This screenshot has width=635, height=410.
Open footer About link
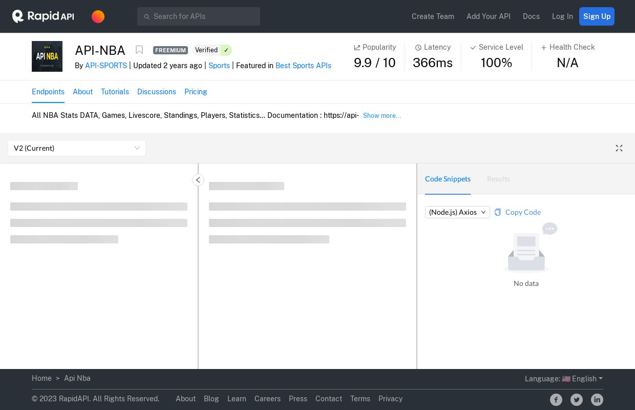click(185, 399)
